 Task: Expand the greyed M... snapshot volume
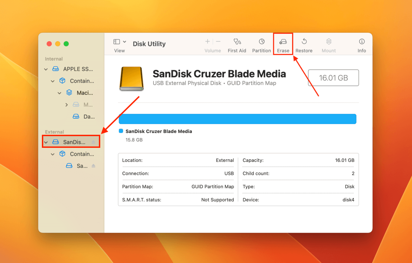(66, 105)
